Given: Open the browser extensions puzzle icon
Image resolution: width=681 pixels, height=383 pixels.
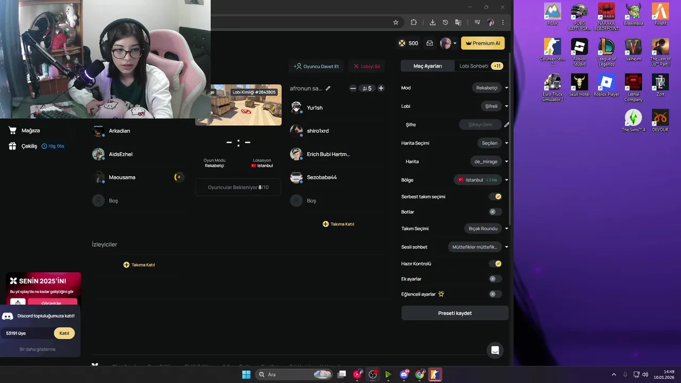Looking at the screenshot, I should click(x=413, y=22).
